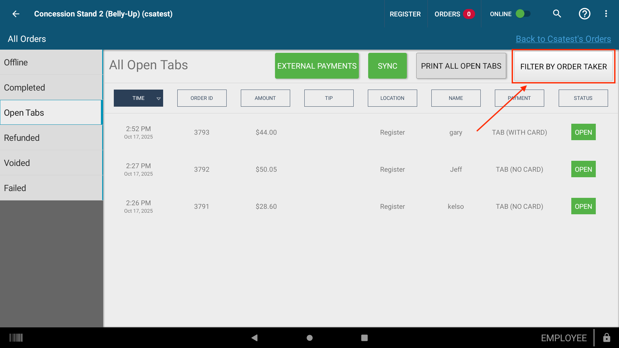The width and height of the screenshot is (619, 348).
Task: Tap the barcode scanner icon
Action: (x=16, y=338)
